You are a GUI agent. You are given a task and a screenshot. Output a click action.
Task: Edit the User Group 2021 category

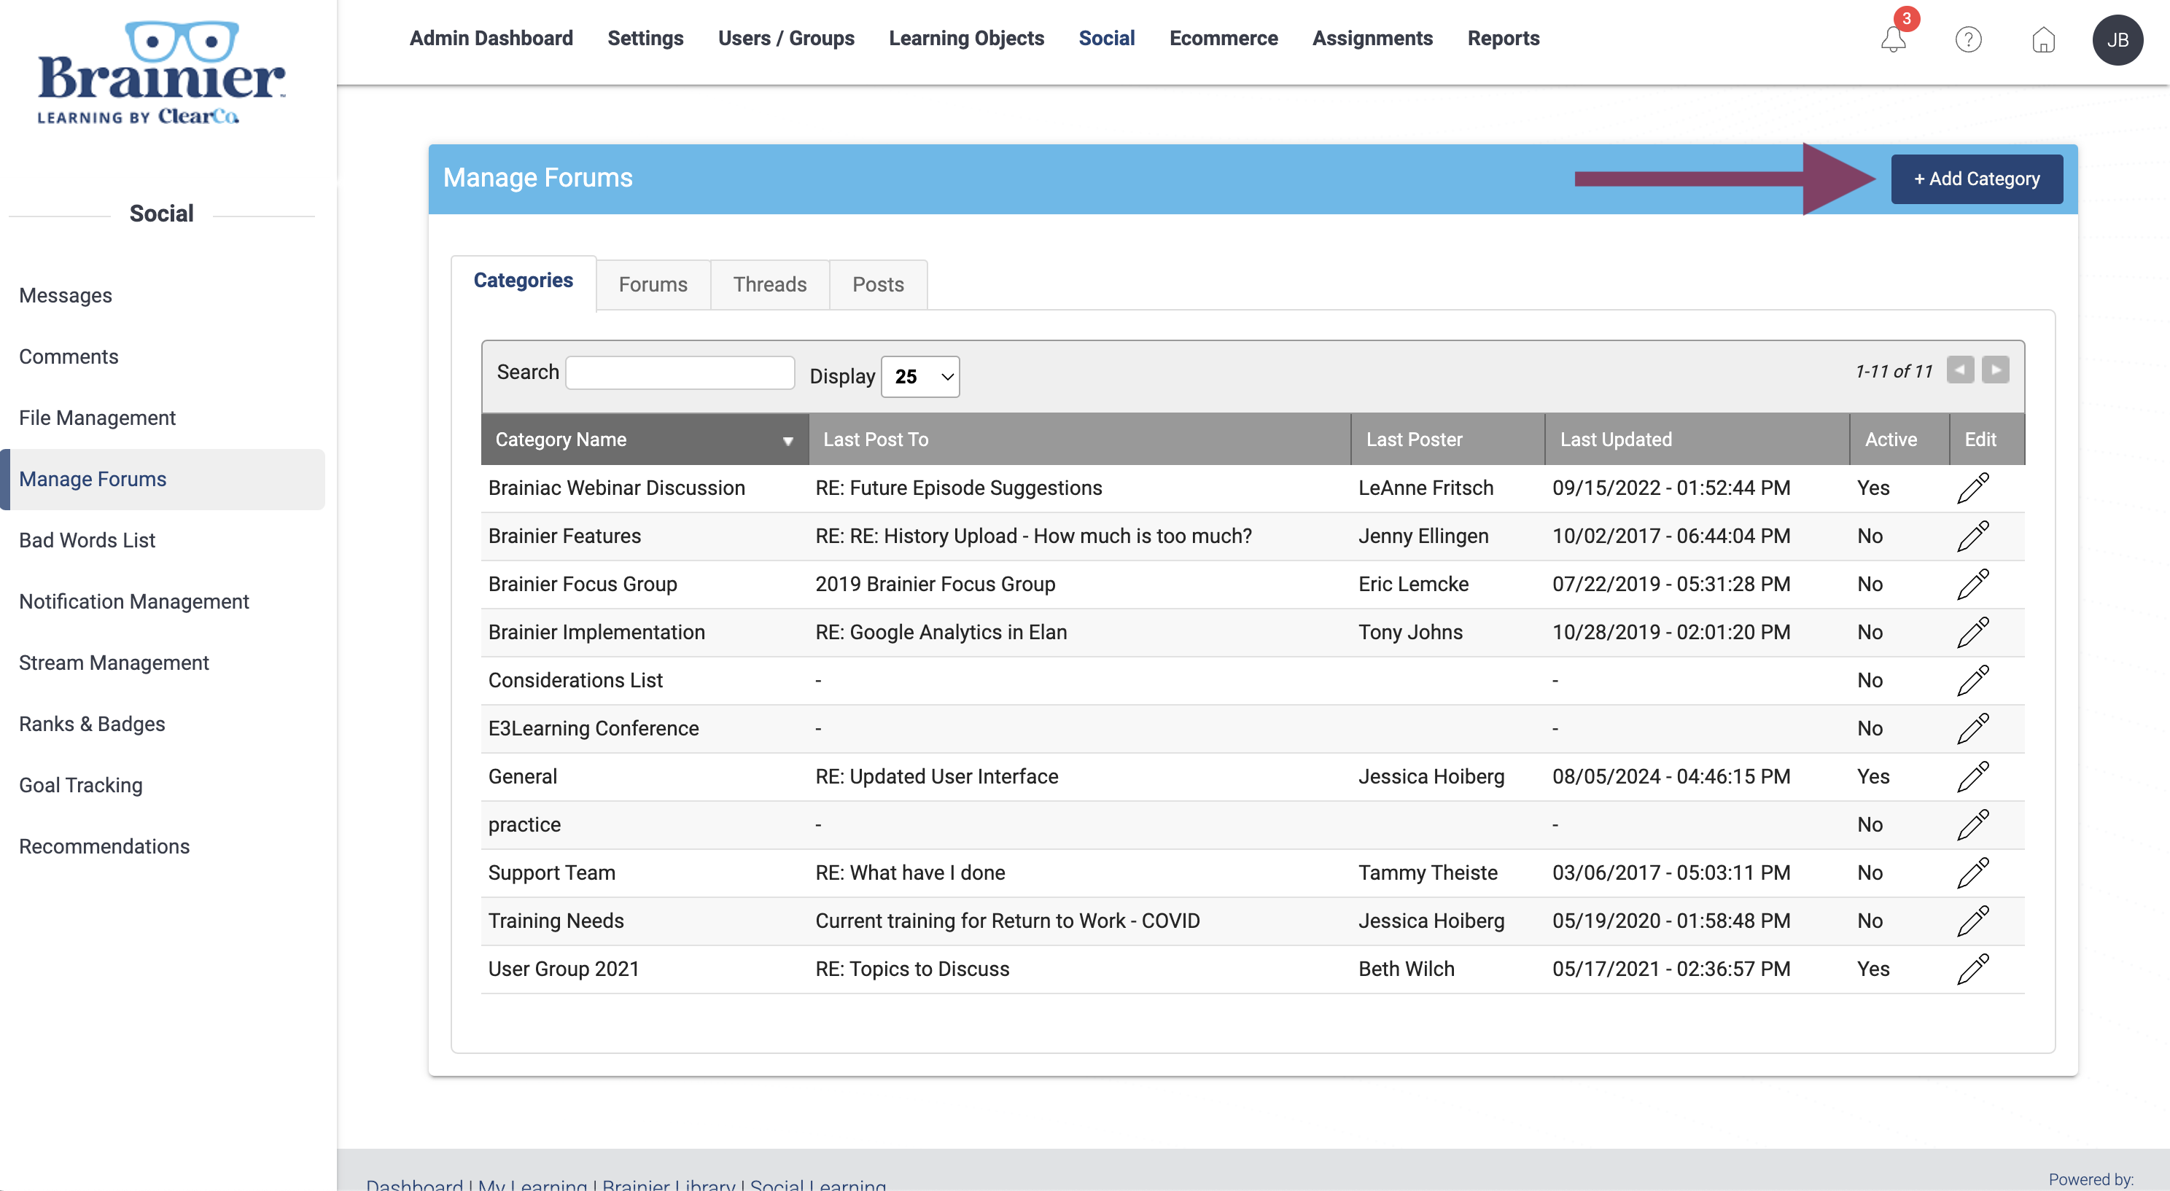[1972, 969]
